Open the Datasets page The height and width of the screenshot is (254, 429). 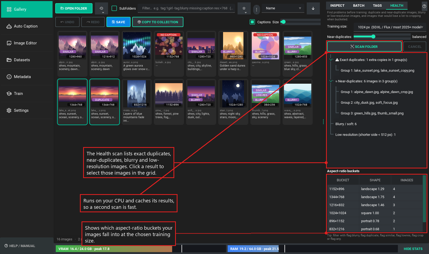(27, 60)
